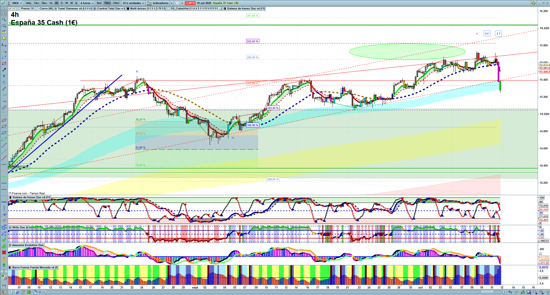Click the pencil icon in bottom-left corner
The image size is (550, 295).
4,292
